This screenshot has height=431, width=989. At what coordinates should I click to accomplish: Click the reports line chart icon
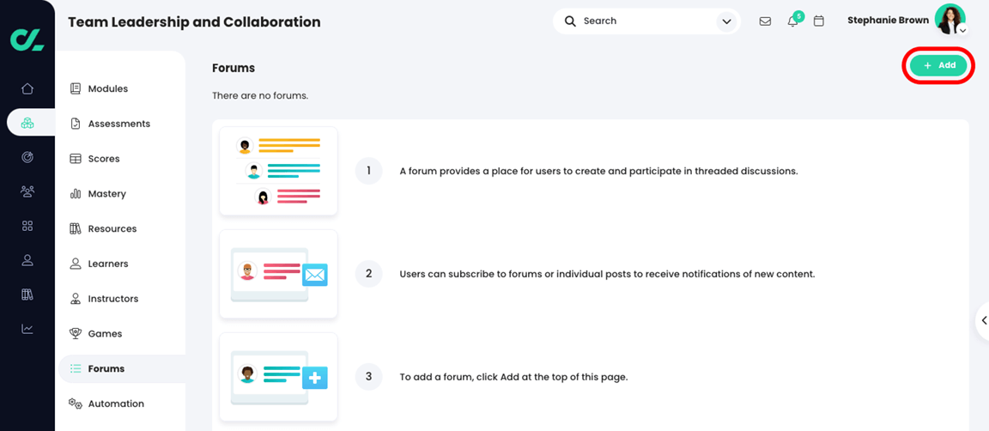point(27,329)
